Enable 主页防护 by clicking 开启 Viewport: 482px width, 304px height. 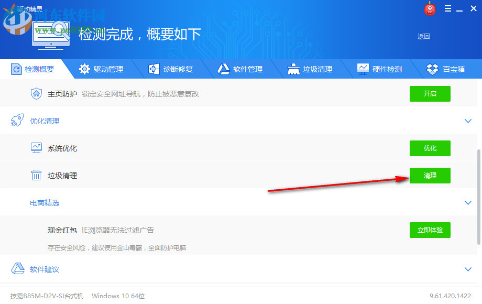click(430, 94)
